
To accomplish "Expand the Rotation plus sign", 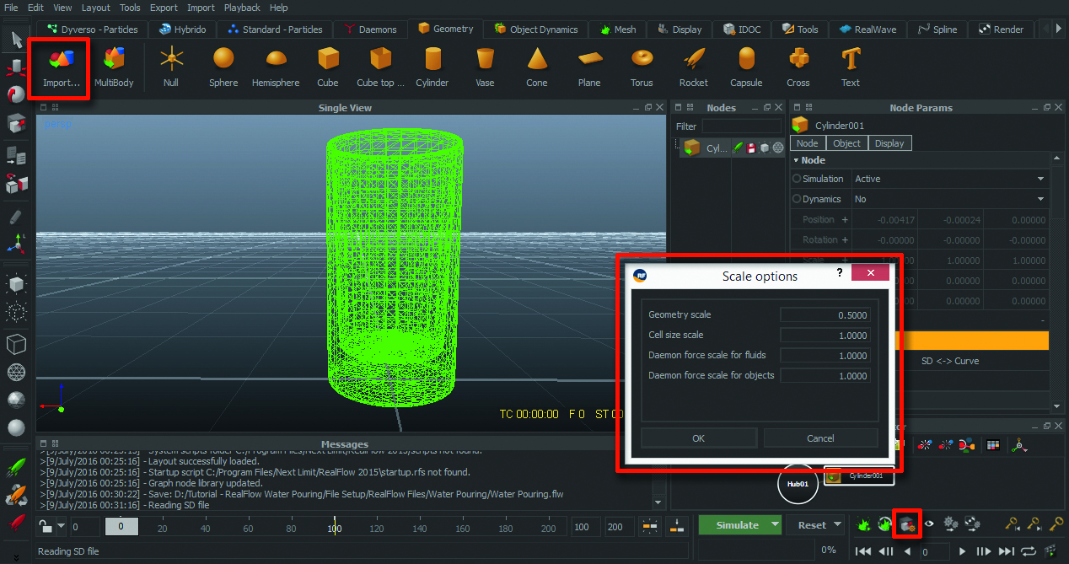I will click(x=844, y=239).
